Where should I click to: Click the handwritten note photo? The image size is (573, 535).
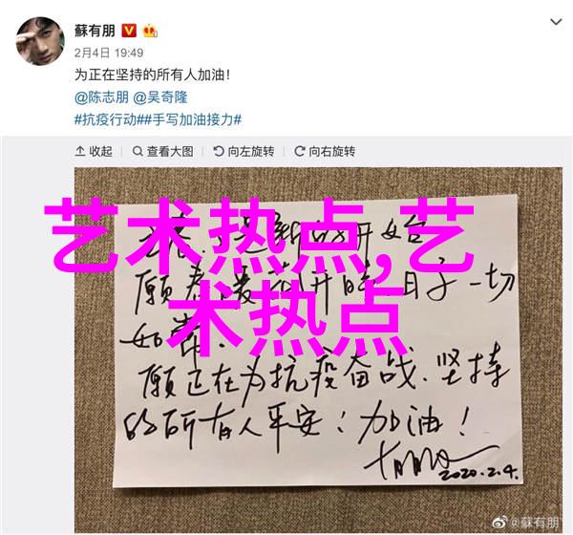tap(318, 350)
